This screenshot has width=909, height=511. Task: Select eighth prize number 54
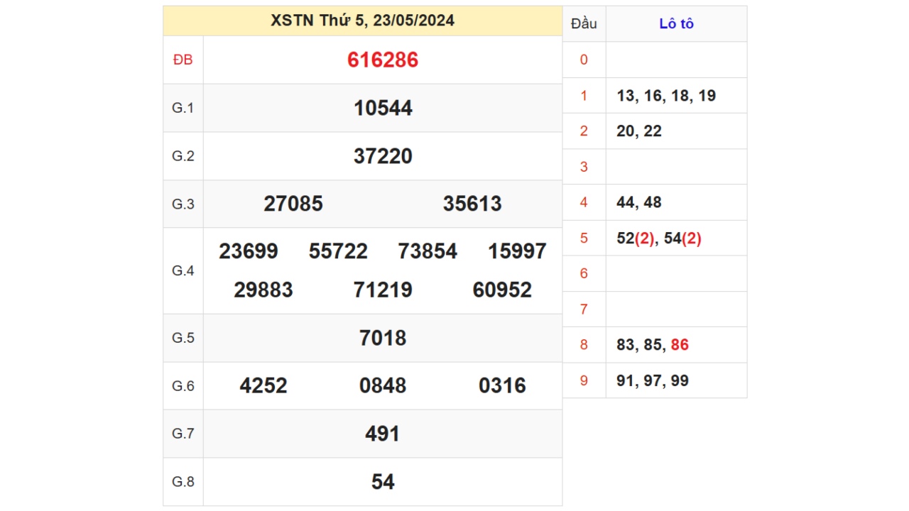point(383,482)
